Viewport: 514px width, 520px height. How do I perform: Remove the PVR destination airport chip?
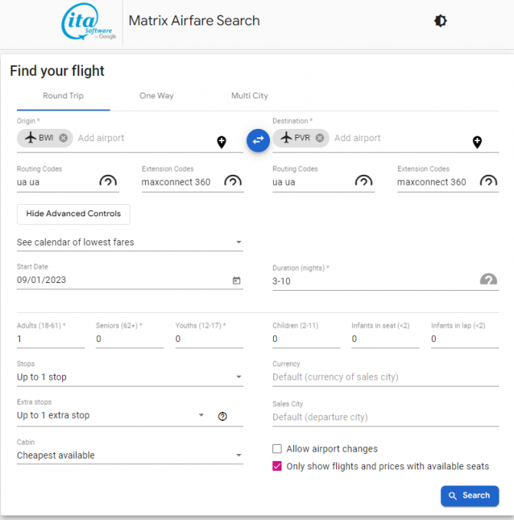coord(320,138)
